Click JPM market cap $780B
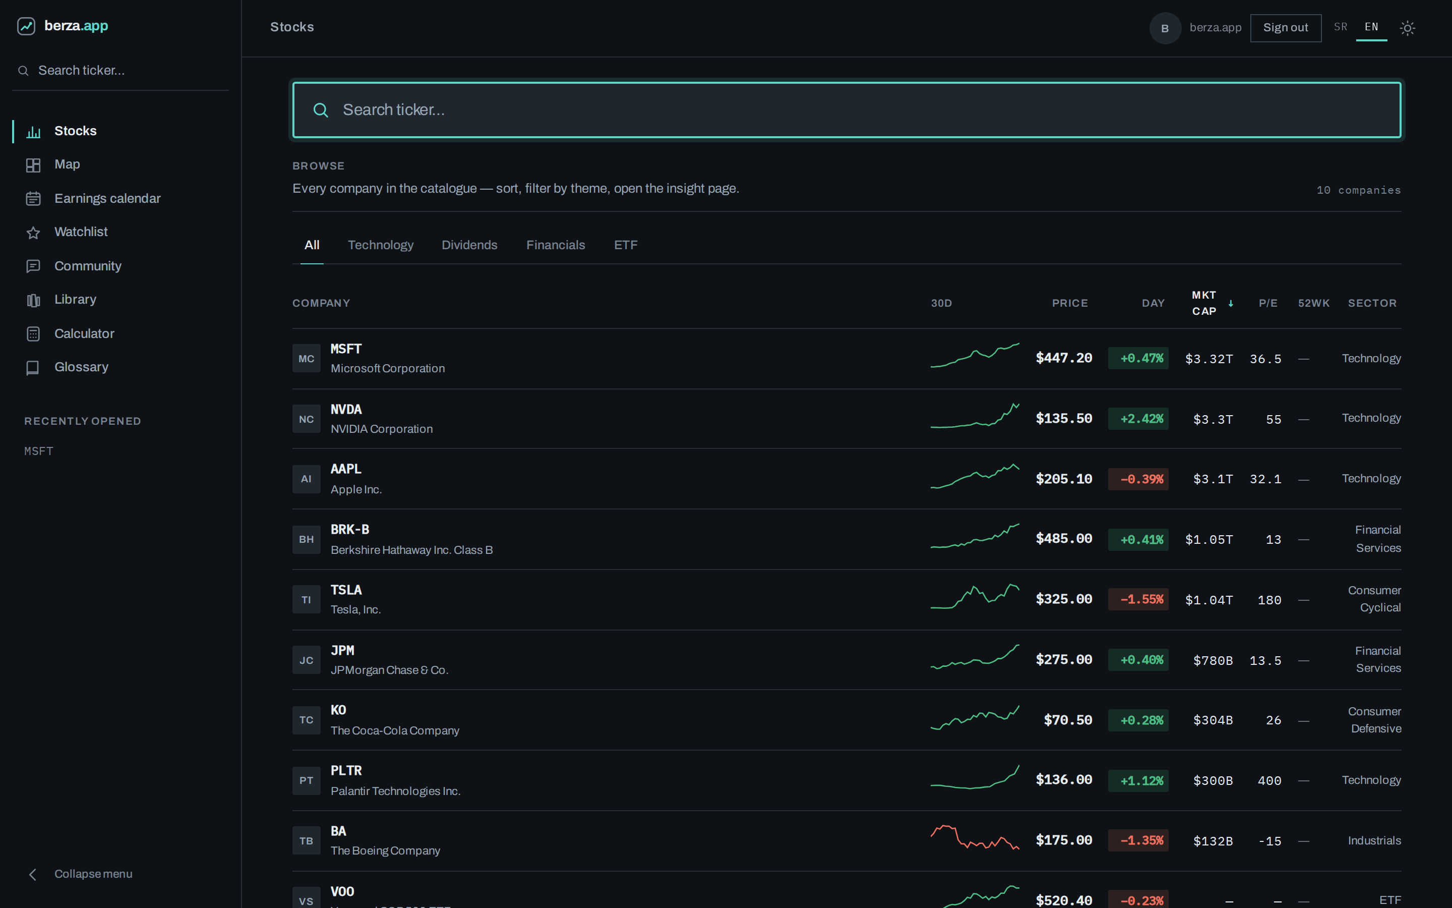This screenshot has width=1452, height=908. 1213,661
